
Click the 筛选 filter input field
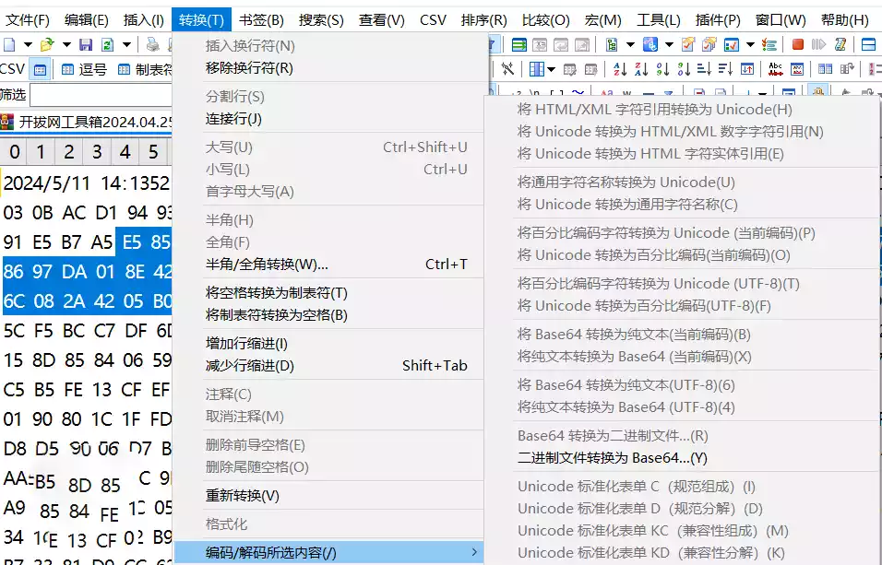coord(101,95)
